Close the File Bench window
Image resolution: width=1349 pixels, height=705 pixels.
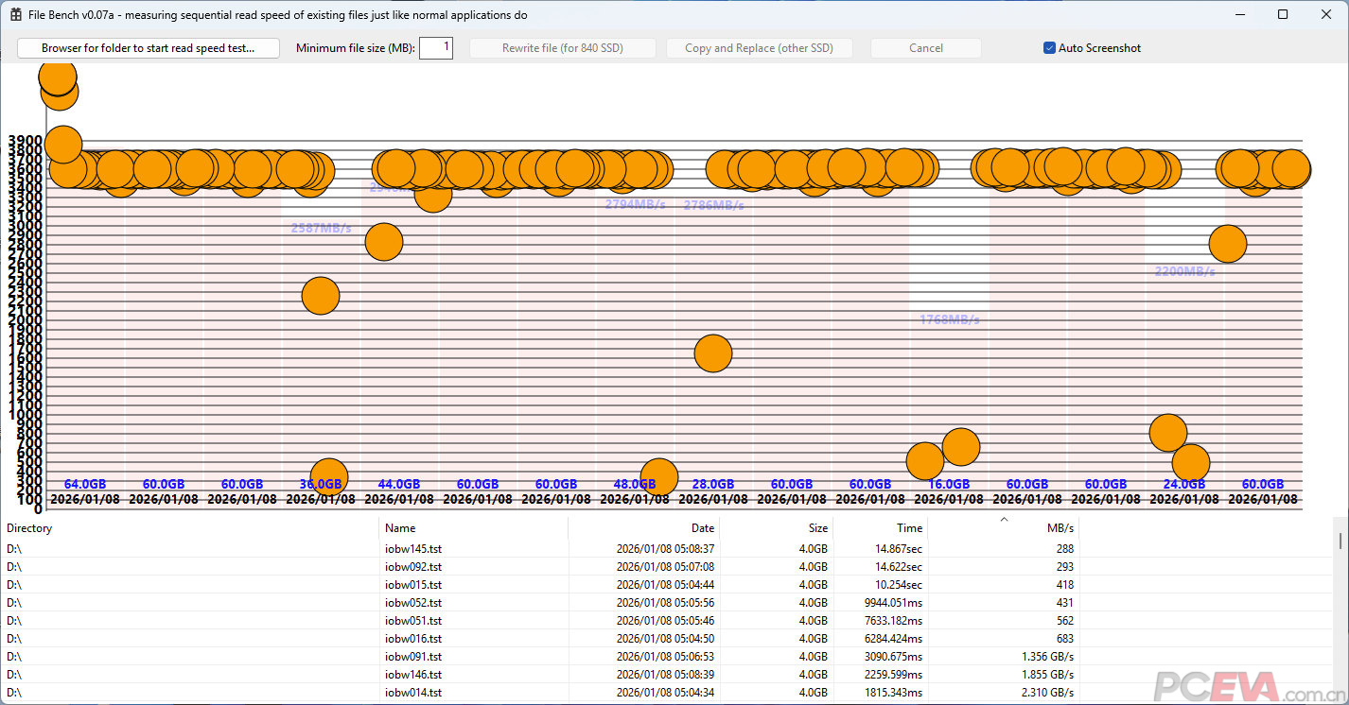tap(1325, 15)
